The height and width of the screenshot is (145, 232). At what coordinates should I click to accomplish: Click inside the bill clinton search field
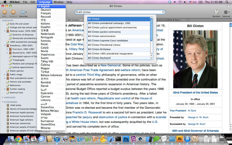(x=120, y=12)
